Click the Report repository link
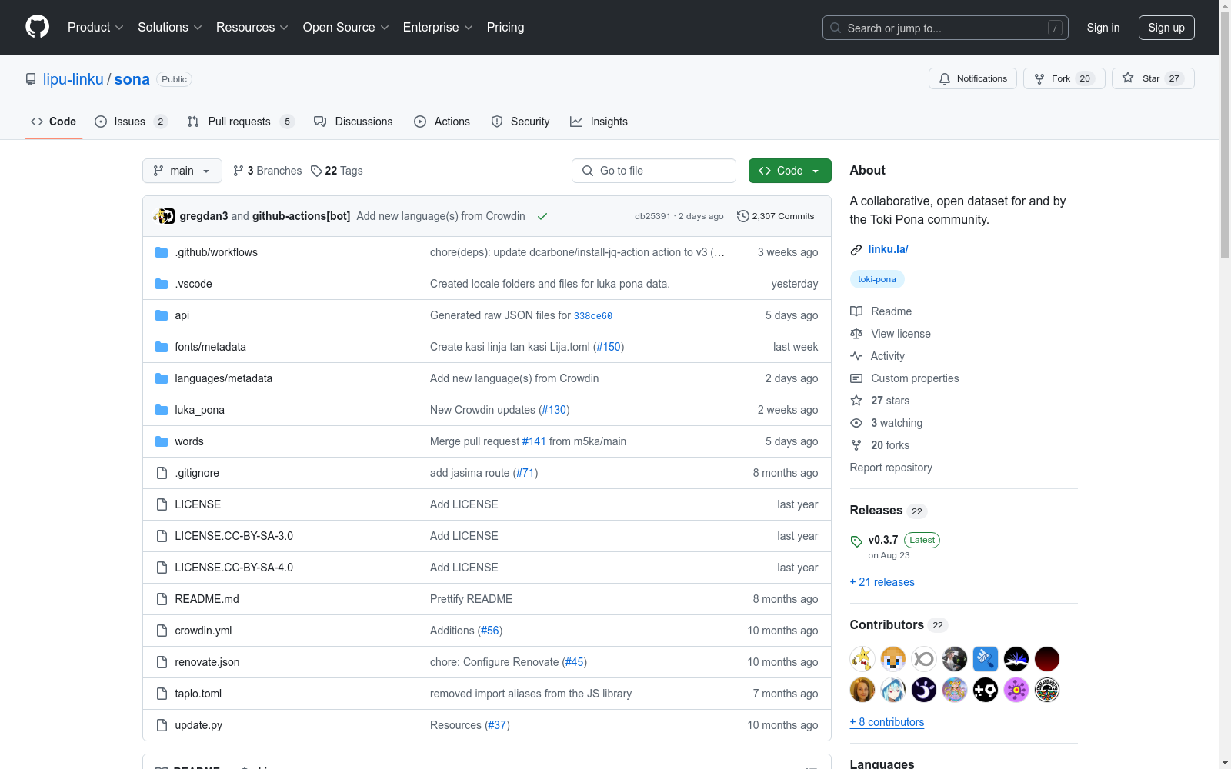Image resolution: width=1231 pixels, height=769 pixels. click(x=891, y=468)
